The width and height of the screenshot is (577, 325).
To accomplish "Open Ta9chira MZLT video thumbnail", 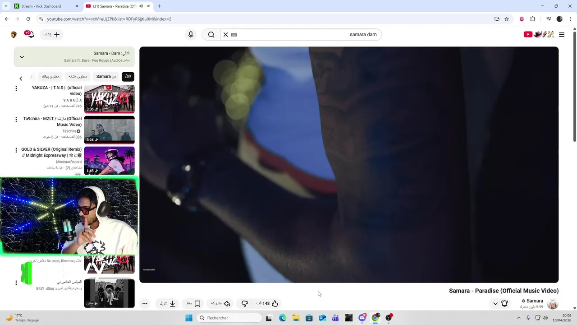I will pos(109,130).
